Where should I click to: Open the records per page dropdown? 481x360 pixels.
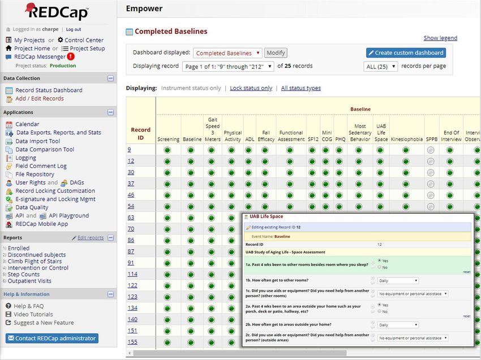tap(381, 67)
